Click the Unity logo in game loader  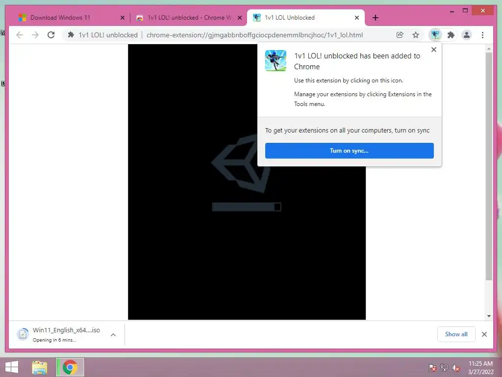point(241,163)
